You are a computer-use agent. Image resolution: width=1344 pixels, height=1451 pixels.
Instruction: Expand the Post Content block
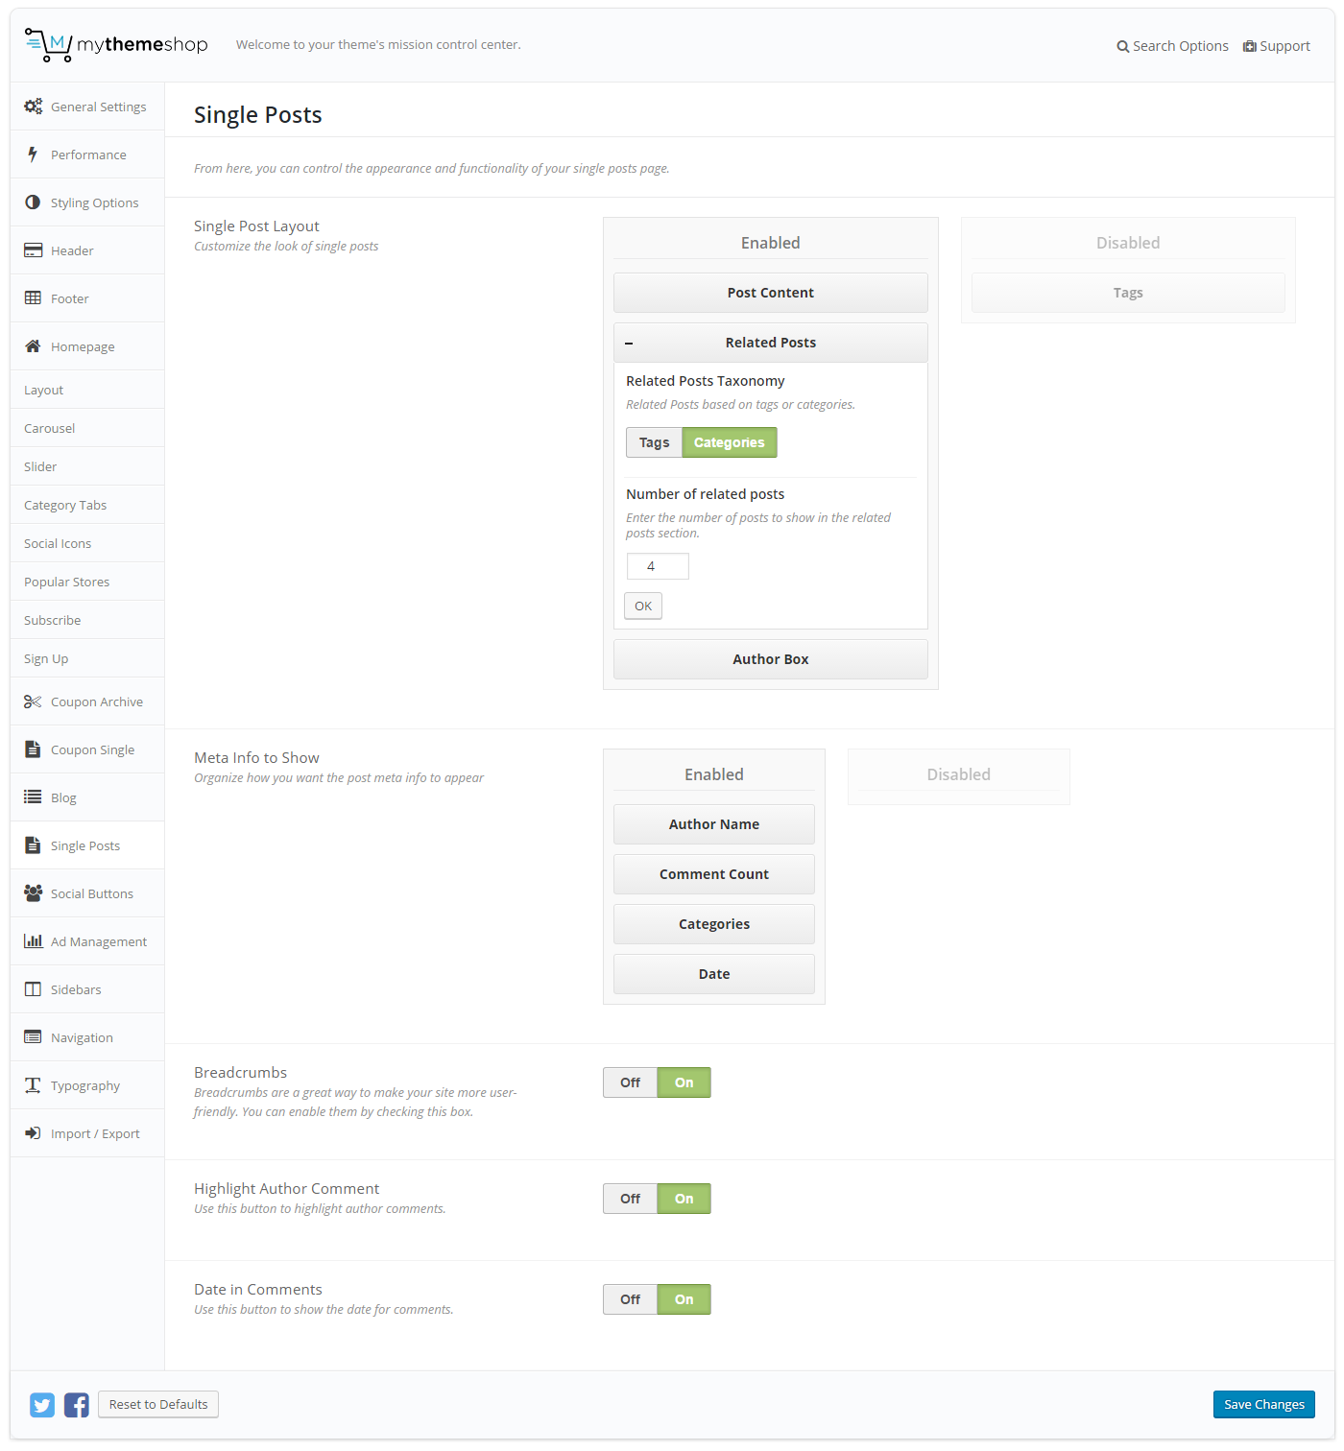click(x=770, y=293)
